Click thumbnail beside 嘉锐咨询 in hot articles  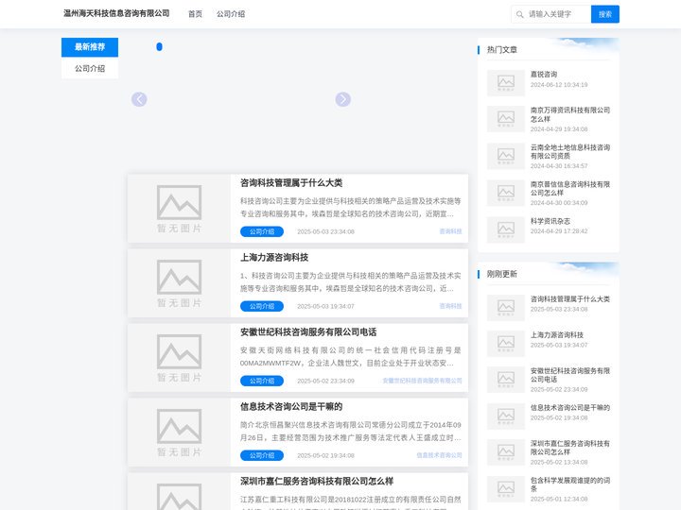505,82
